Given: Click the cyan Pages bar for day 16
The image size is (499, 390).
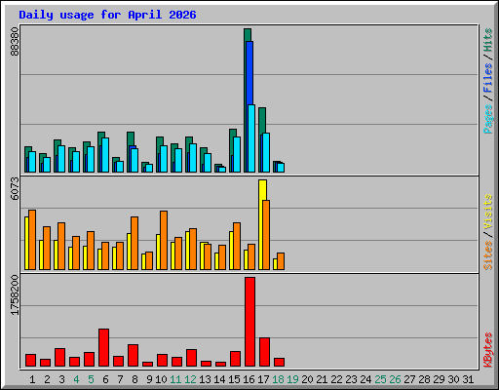Looking at the screenshot, I should pos(251,138).
